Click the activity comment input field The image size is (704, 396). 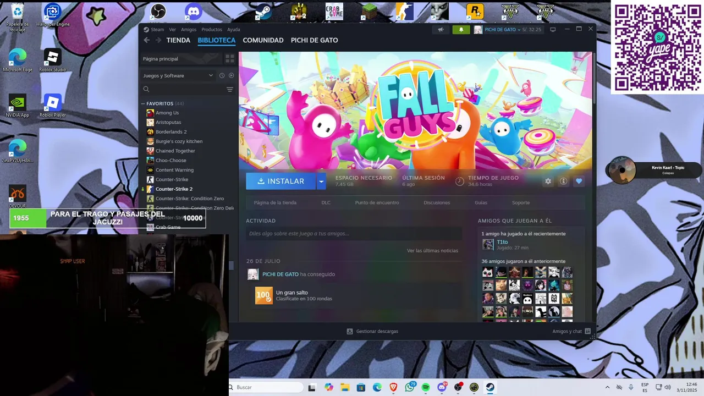pyautogui.click(x=354, y=234)
